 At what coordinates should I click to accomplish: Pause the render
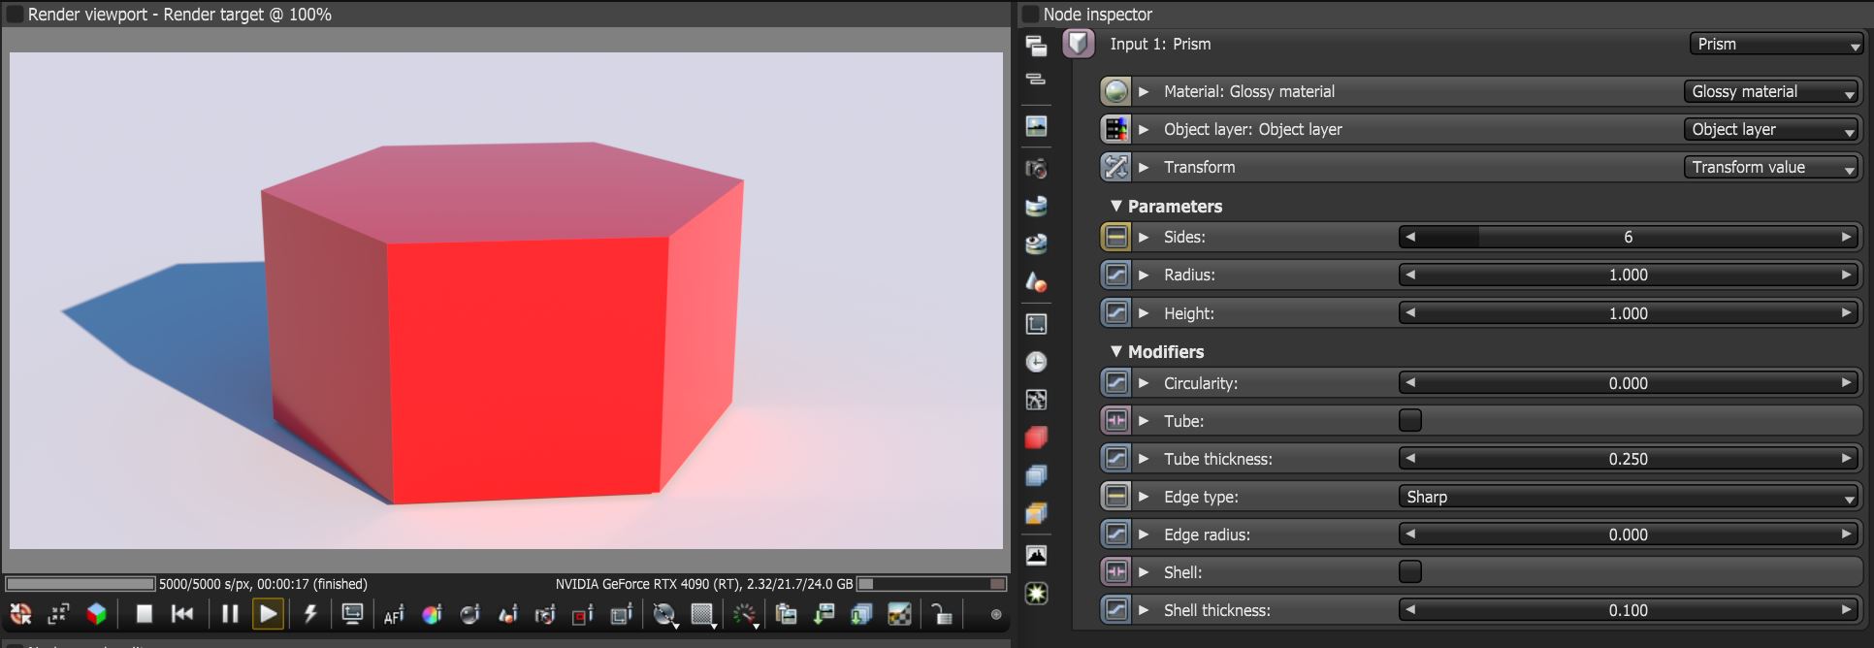pos(230,614)
